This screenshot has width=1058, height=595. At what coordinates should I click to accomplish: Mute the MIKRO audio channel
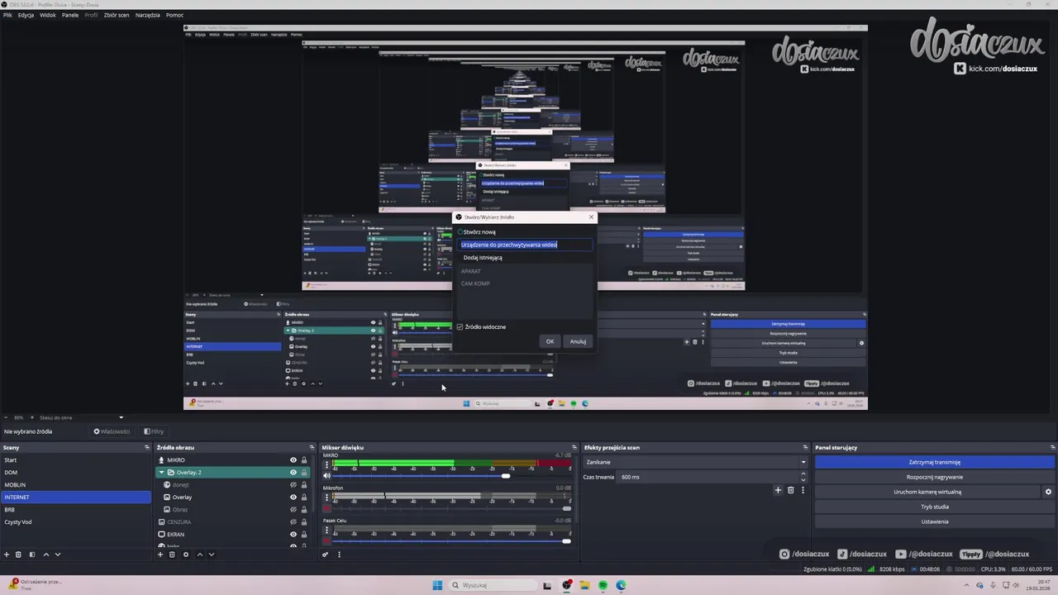point(326,475)
